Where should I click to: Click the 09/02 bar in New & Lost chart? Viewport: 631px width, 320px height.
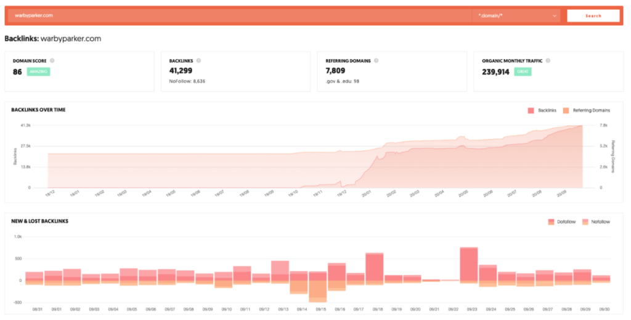[72, 278]
